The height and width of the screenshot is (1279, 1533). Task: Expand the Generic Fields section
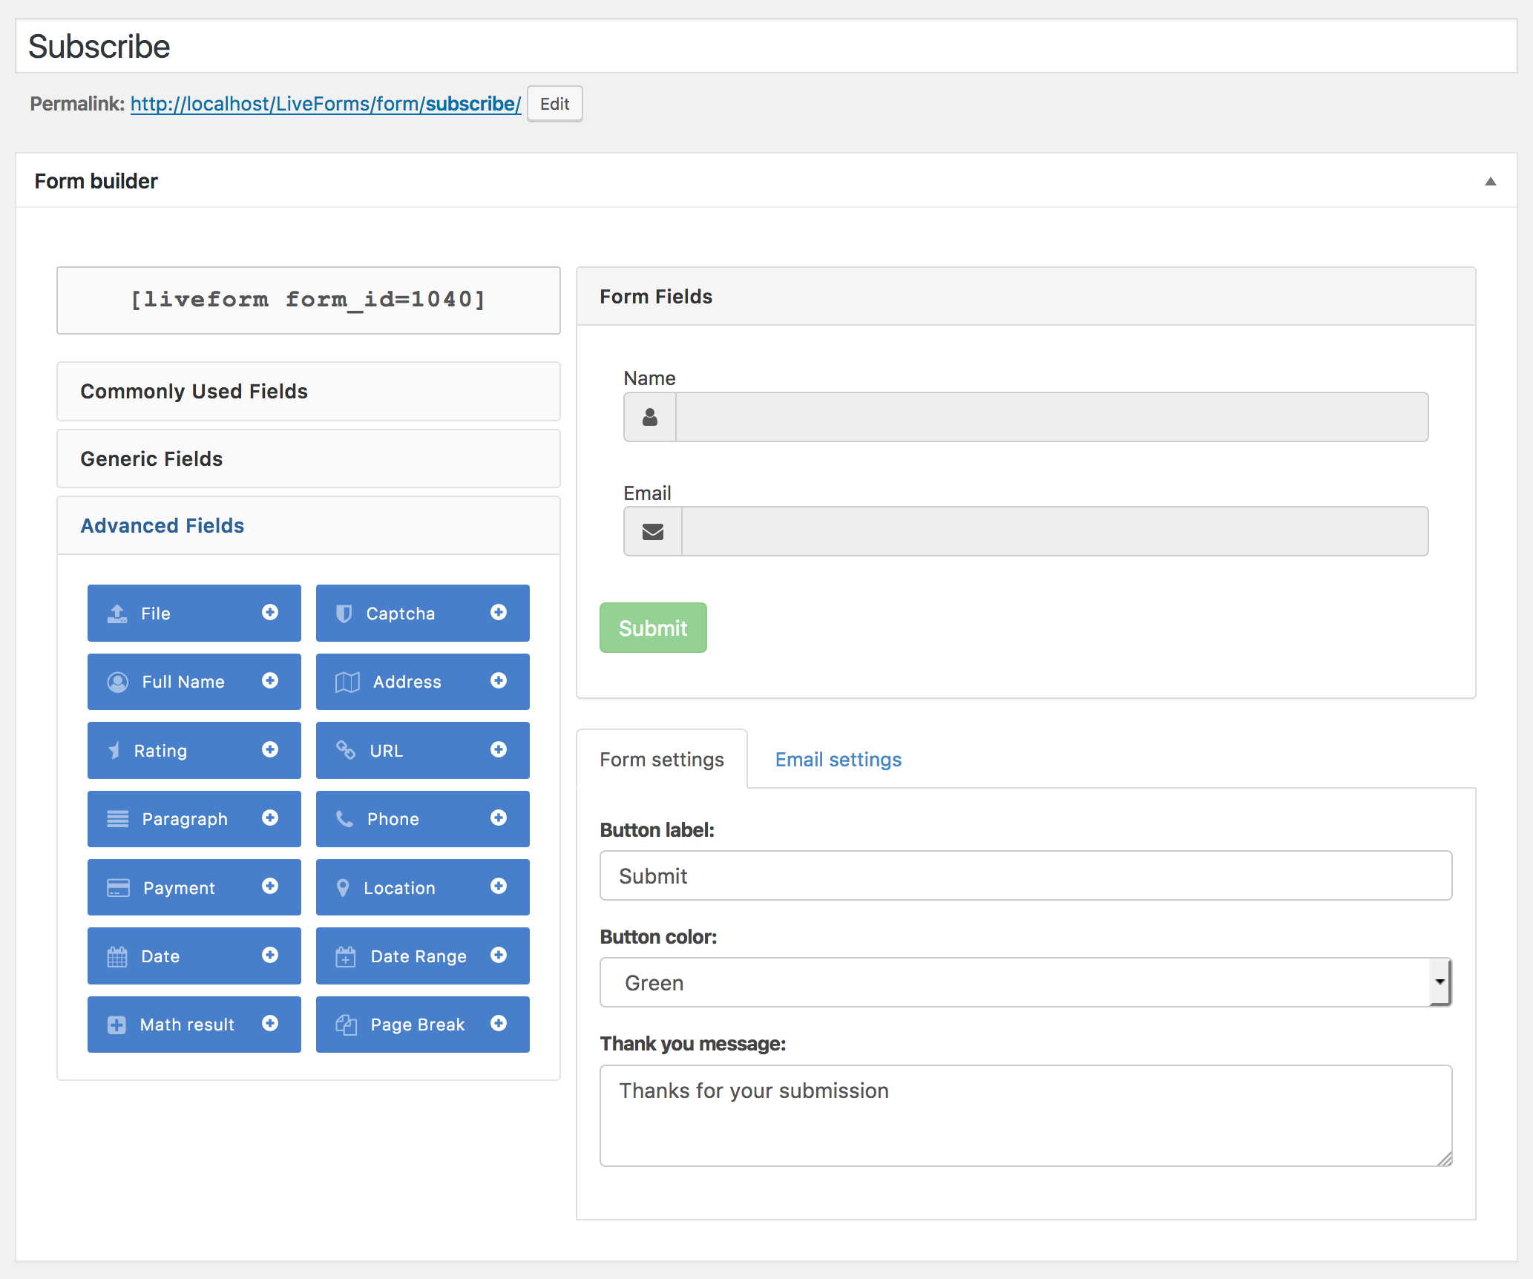coord(151,459)
